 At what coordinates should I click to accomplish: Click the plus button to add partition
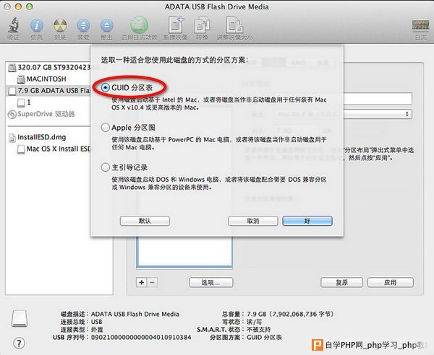click(x=142, y=282)
